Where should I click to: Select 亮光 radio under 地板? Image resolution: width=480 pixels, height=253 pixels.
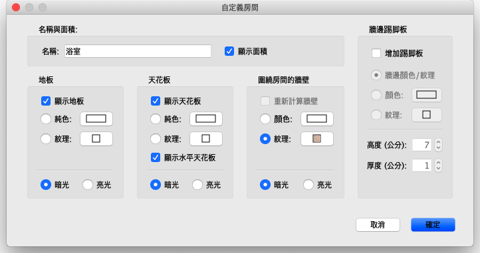coord(88,185)
